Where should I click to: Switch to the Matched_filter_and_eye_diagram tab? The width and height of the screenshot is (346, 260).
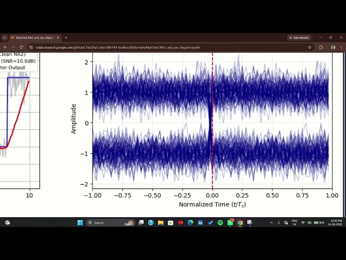click(x=35, y=37)
